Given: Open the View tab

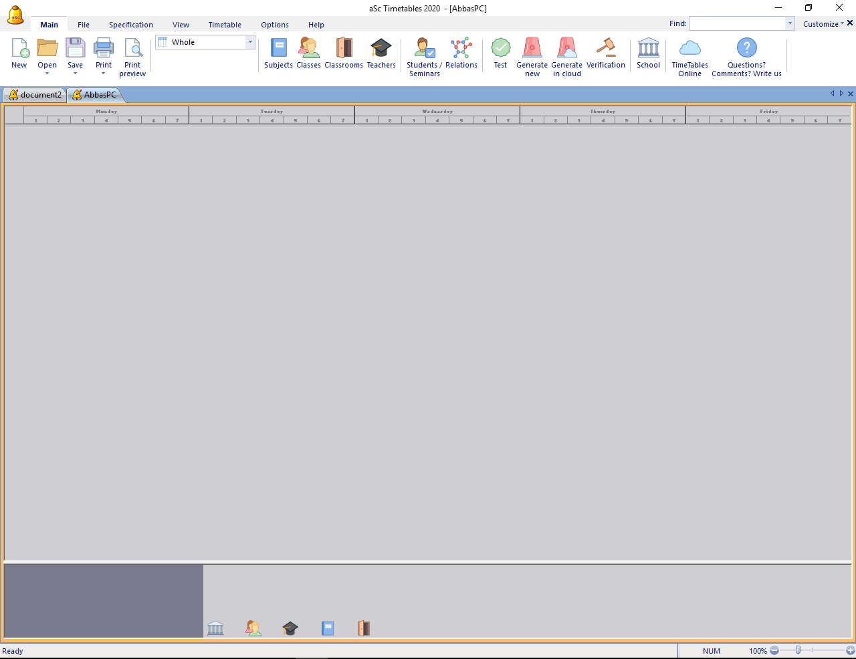Looking at the screenshot, I should 181,25.
